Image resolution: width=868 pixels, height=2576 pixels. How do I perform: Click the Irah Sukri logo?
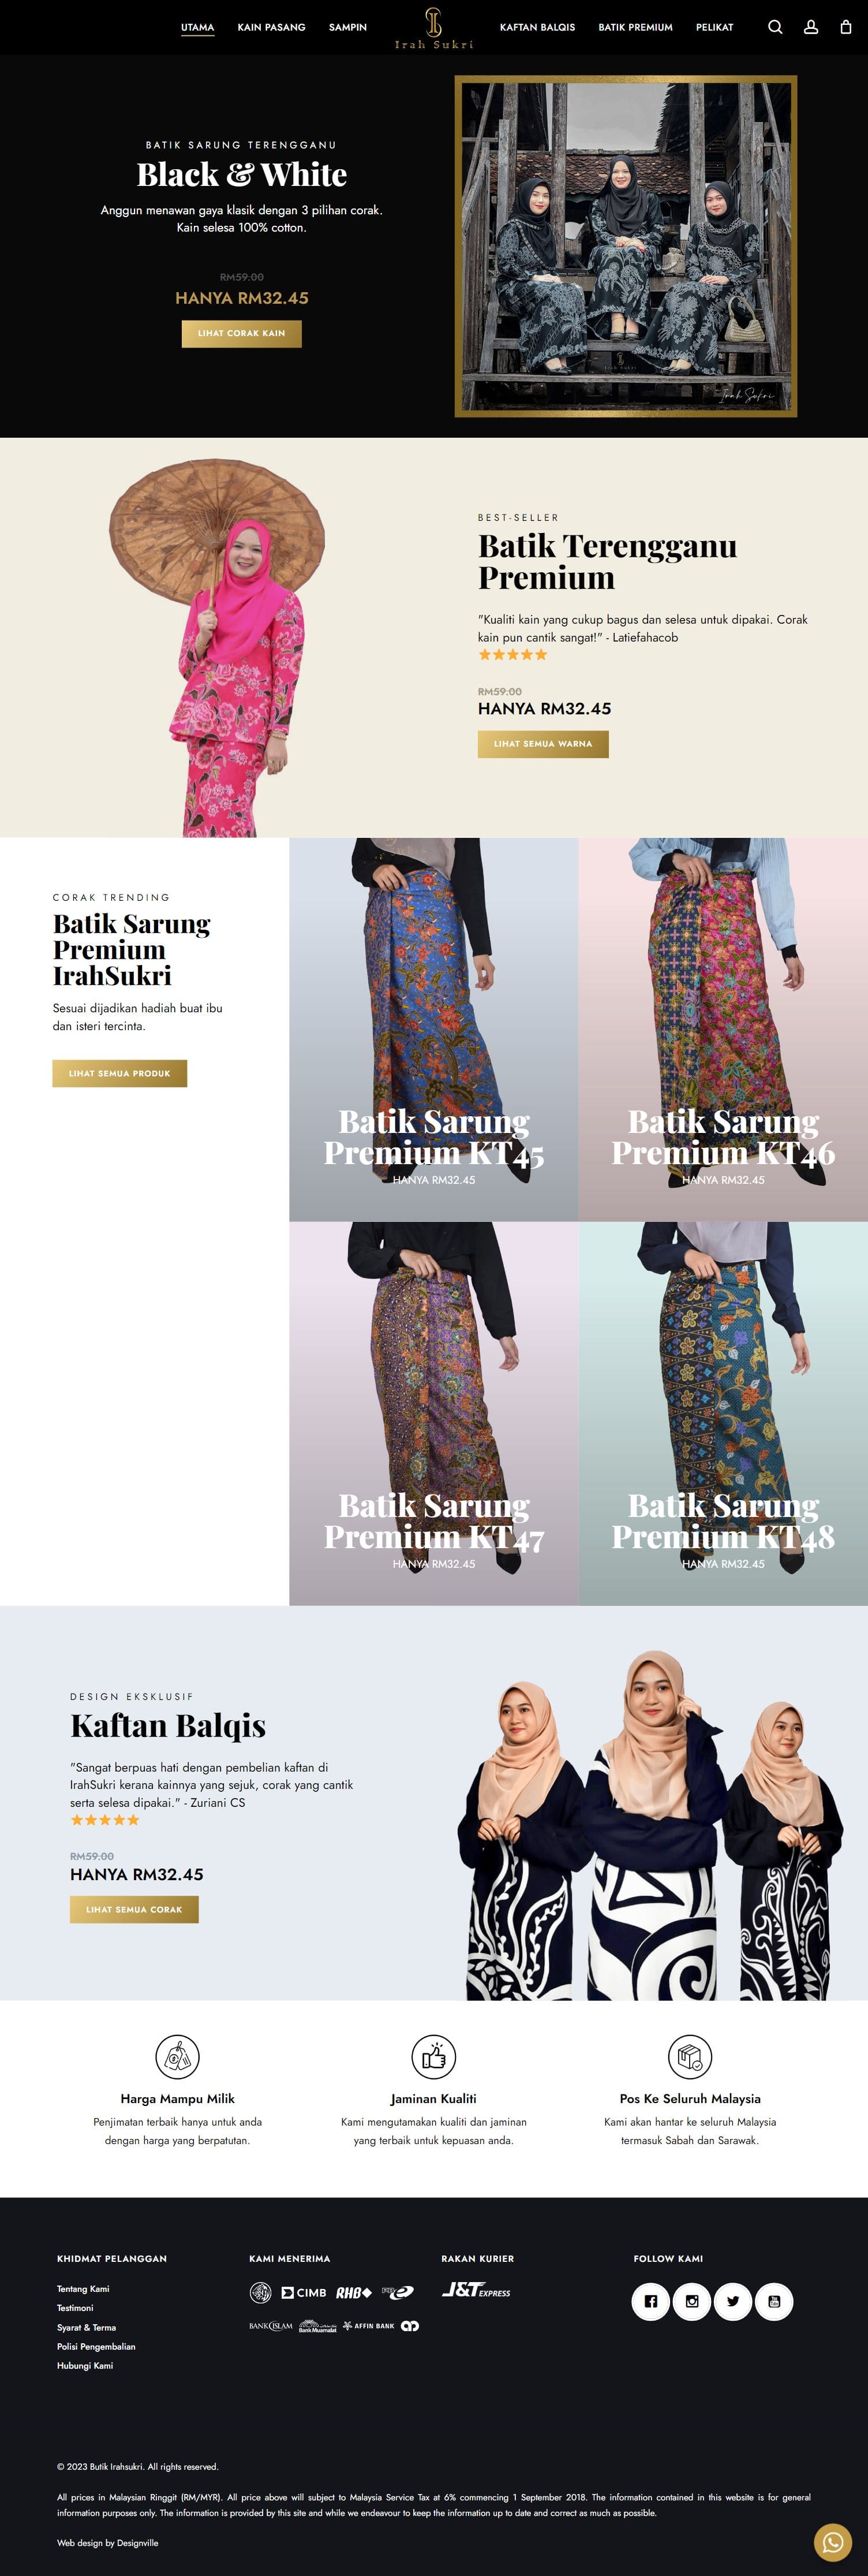433,28
